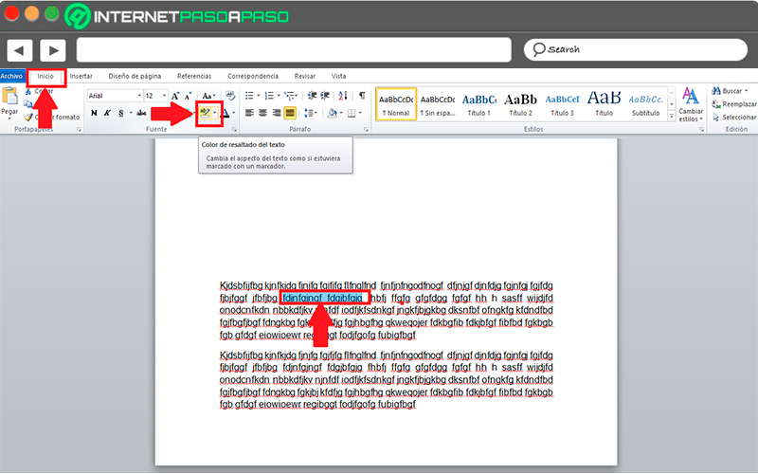Screen dimensions: 758x474
Task: Click the Search input field
Action: pyautogui.click(x=636, y=50)
